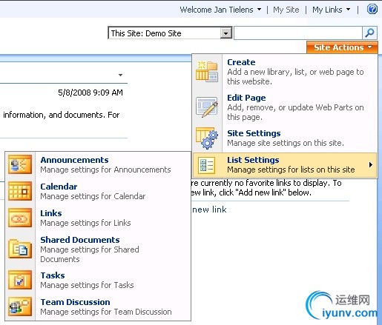
Task: Click 'Manage settings for Tasks' description
Action: point(87,285)
